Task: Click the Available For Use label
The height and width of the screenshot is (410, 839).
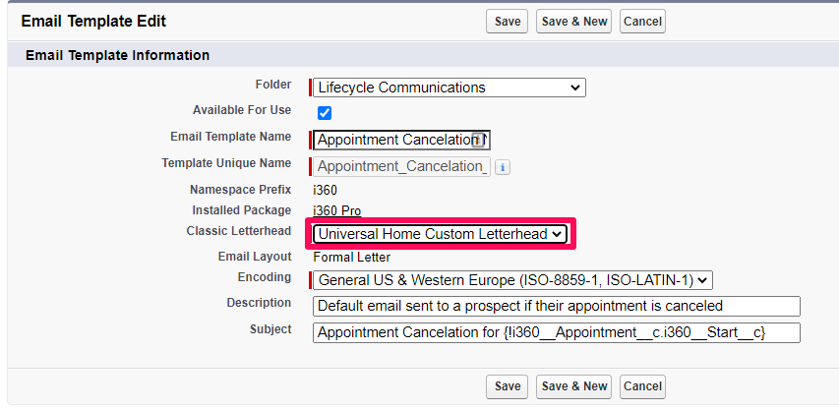Action: tap(242, 110)
